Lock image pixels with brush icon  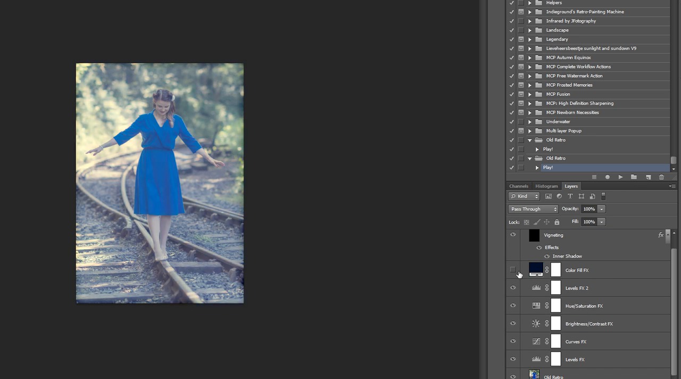[537, 222]
